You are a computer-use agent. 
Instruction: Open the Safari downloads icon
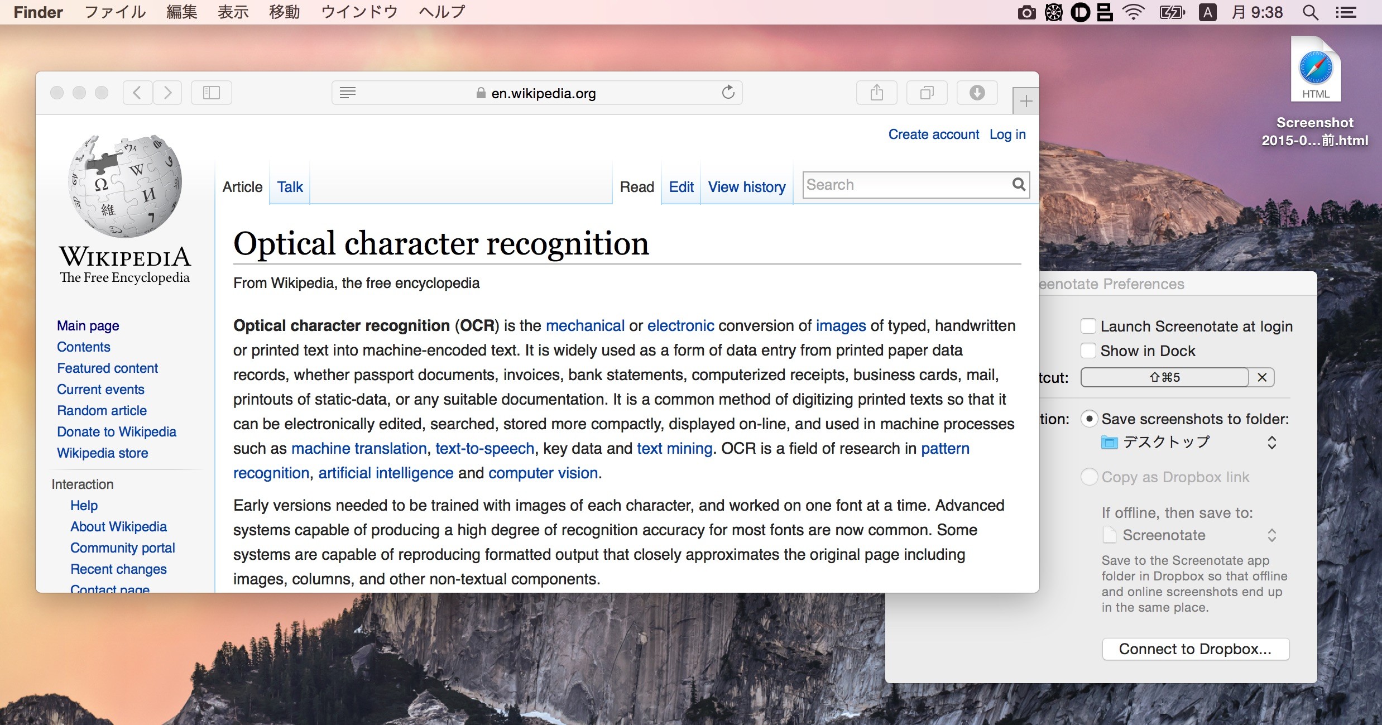coord(977,93)
